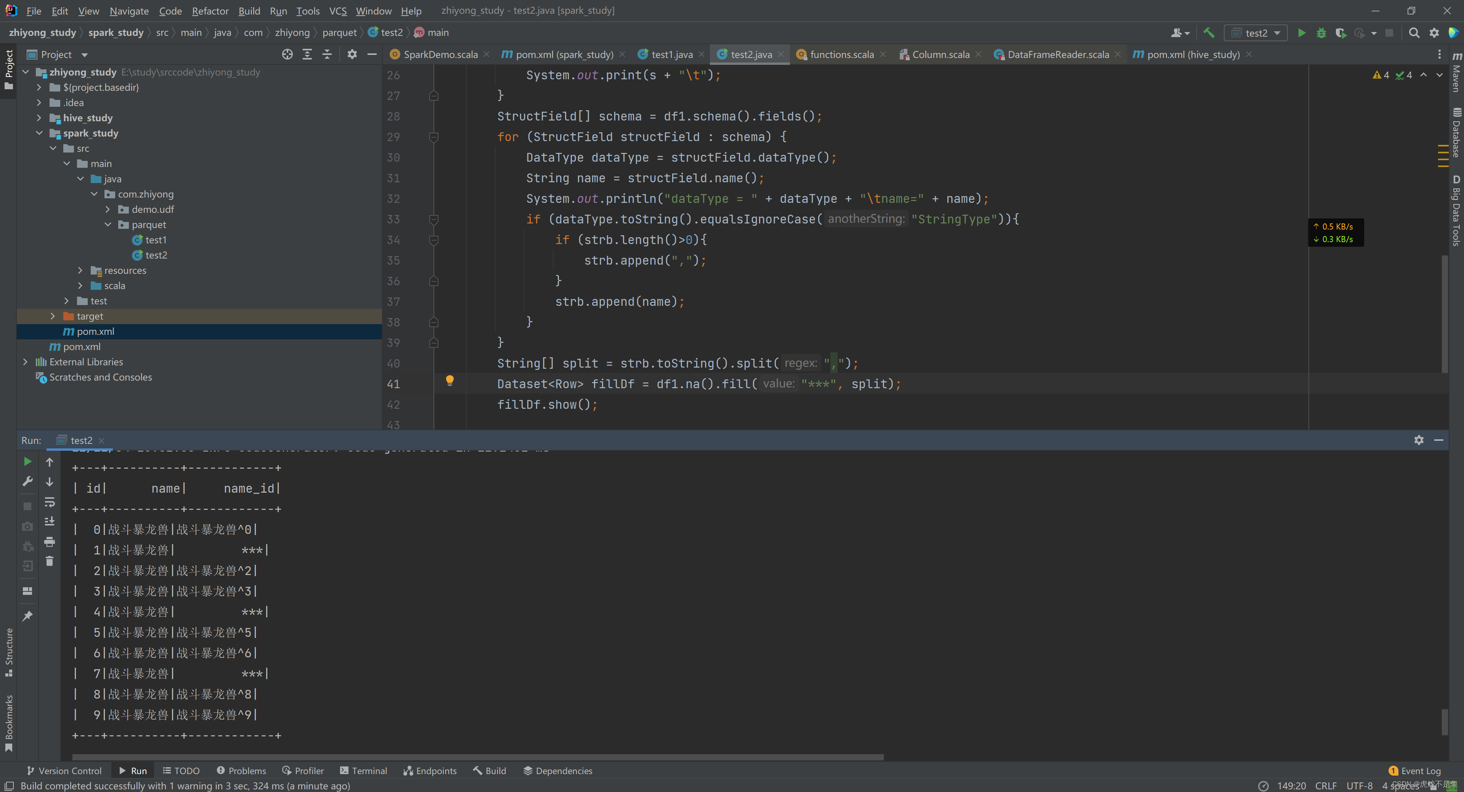1464x792 pixels.
Task: Pin the Run tab
Action: click(27, 616)
